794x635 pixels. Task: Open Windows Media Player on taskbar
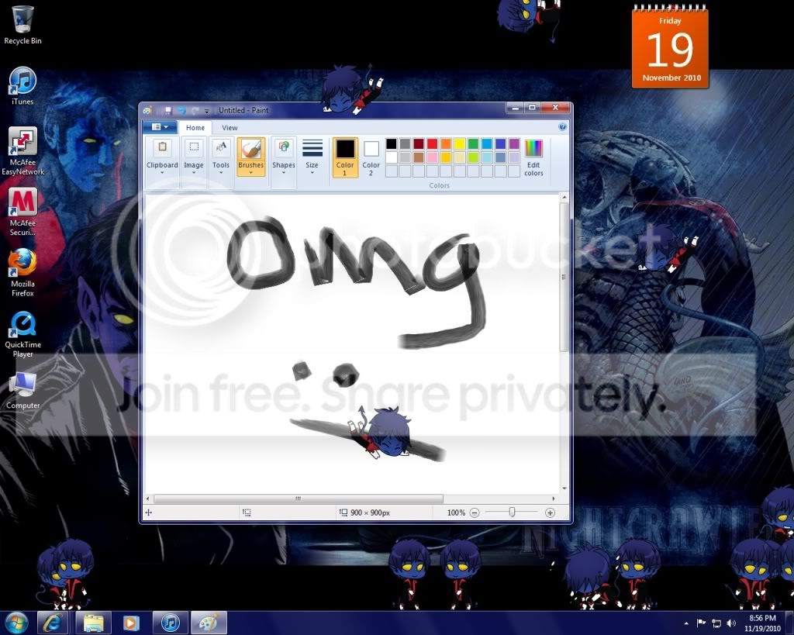click(130, 623)
